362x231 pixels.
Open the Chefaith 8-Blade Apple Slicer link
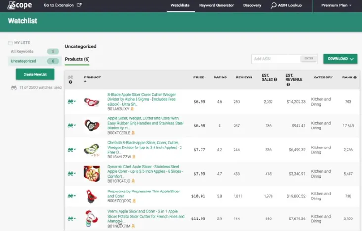coord(145,147)
